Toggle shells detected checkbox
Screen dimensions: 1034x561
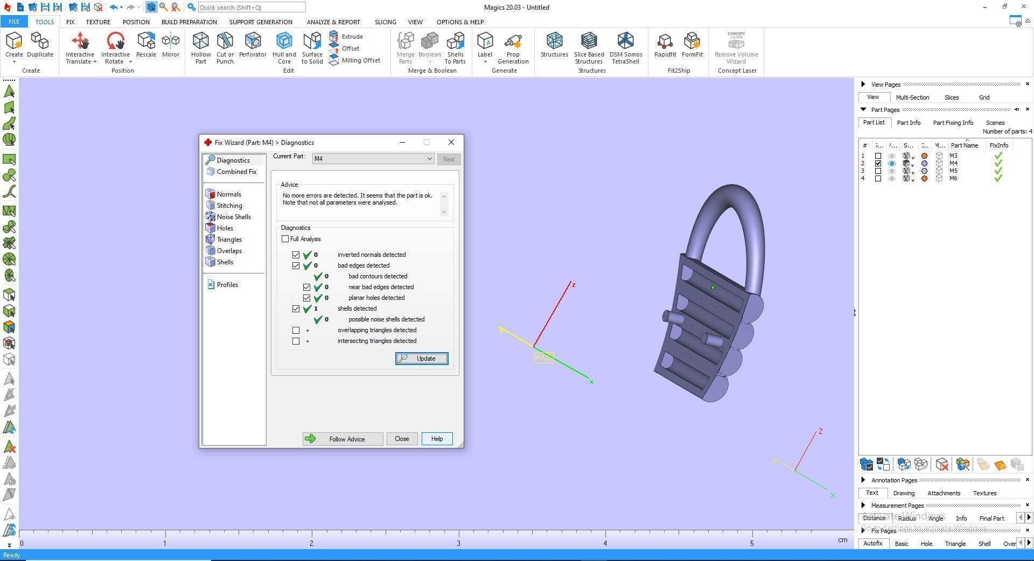(x=296, y=308)
